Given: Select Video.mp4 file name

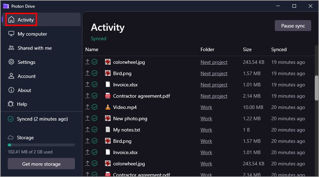Looking at the screenshot, I should pyautogui.click(x=125, y=107).
